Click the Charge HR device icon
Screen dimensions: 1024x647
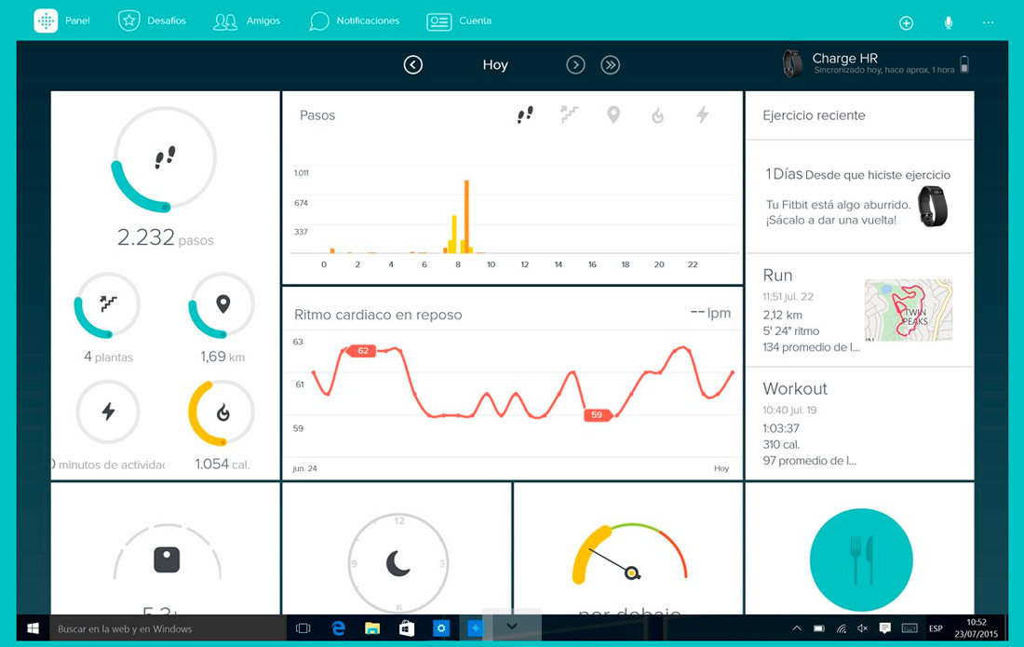tap(792, 64)
